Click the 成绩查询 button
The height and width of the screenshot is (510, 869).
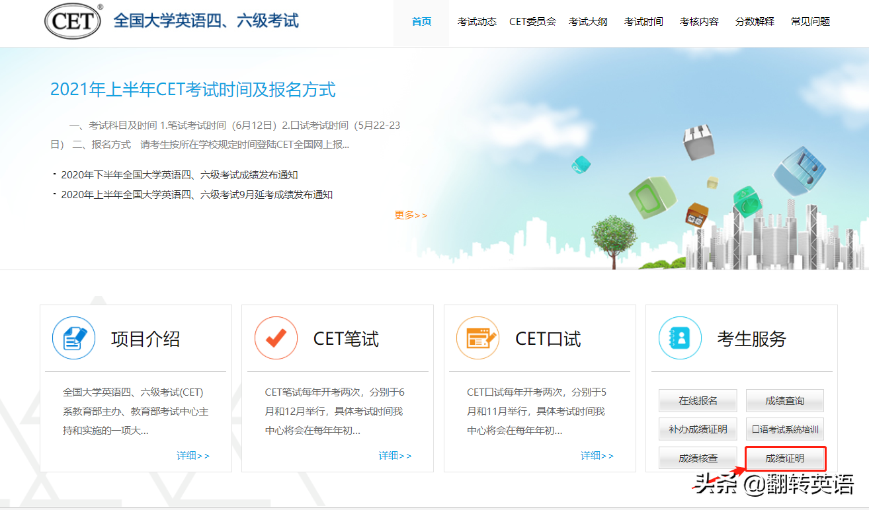(x=784, y=400)
